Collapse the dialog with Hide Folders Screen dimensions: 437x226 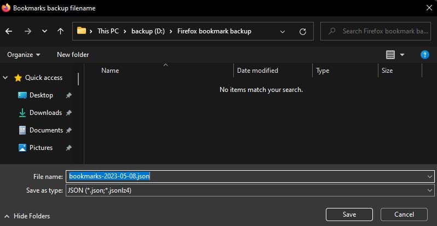[x=27, y=216]
